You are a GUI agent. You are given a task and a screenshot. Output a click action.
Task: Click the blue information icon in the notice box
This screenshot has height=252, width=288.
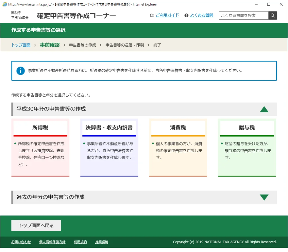click(x=20, y=71)
